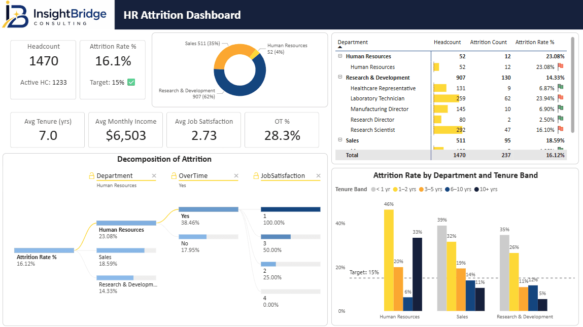Screen dimensions: 583x327
Task: Click Research & Development 35% gray bar
Action: (x=504, y=273)
